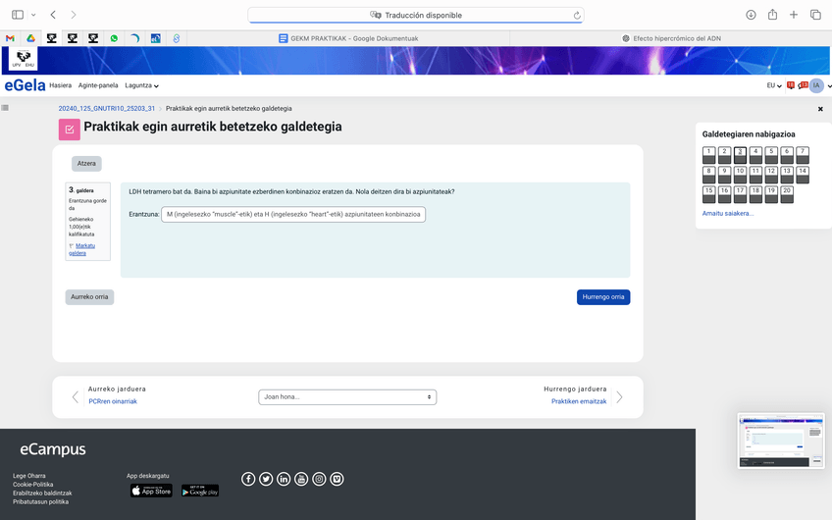832x520 pixels.
Task: Open the notifications bell icon
Action: click(x=791, y=85)
